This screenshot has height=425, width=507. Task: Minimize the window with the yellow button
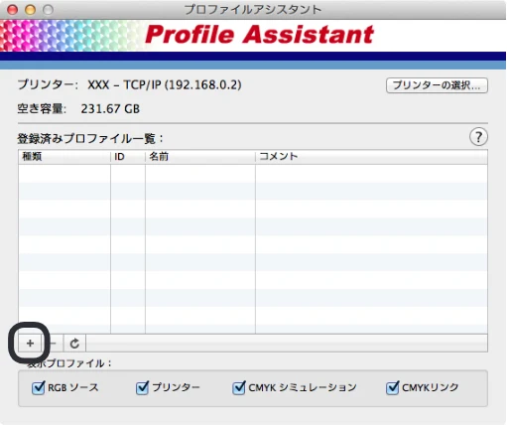click(30, 10)
